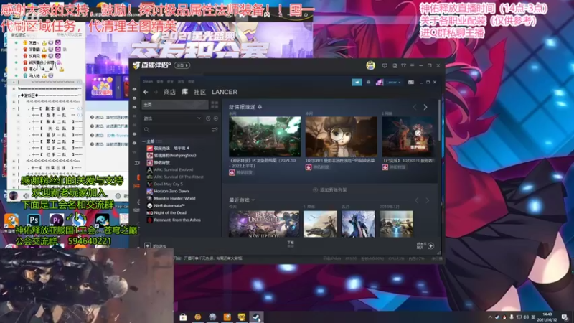
Task: Click the recent-activity clock icon beside 游戏 filter
Action: 208,118
